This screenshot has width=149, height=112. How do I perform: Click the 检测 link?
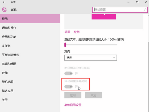coord(77,32)
